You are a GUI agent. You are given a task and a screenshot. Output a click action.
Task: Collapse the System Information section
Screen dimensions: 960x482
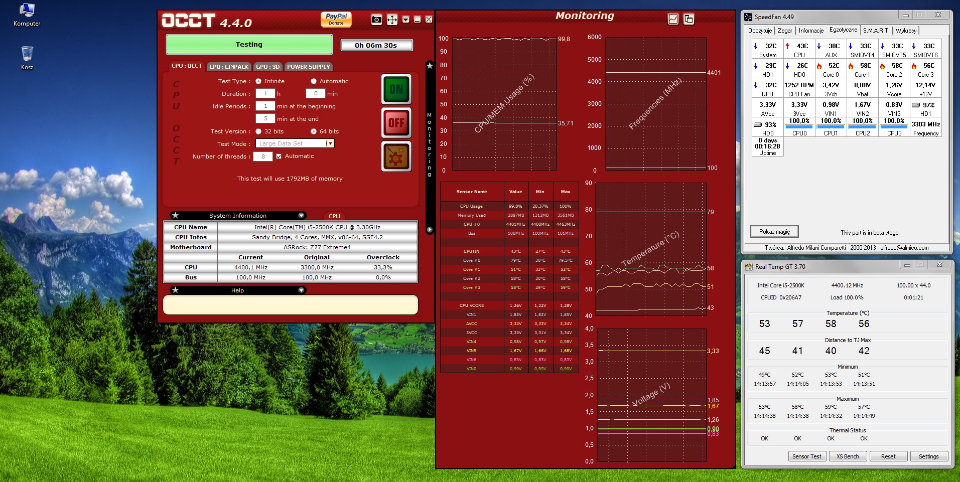coord(301,216)
